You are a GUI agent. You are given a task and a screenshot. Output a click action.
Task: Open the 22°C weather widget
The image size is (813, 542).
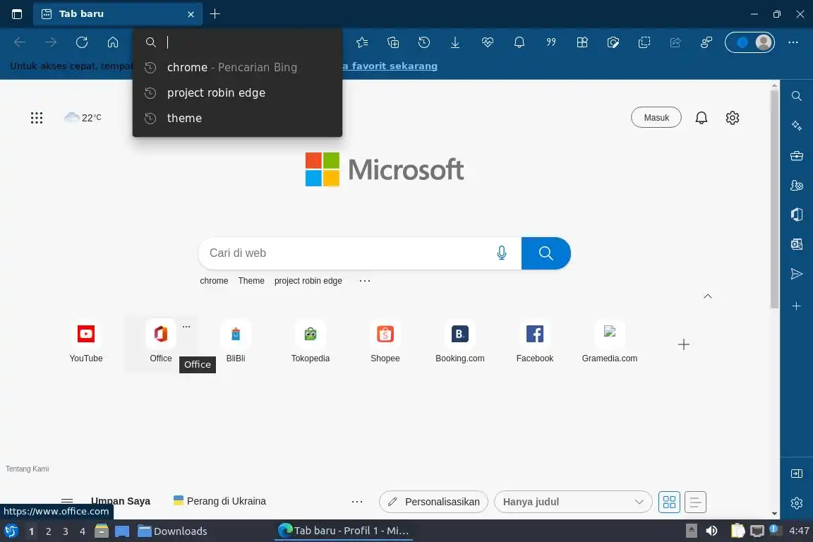tap(83, 118)
